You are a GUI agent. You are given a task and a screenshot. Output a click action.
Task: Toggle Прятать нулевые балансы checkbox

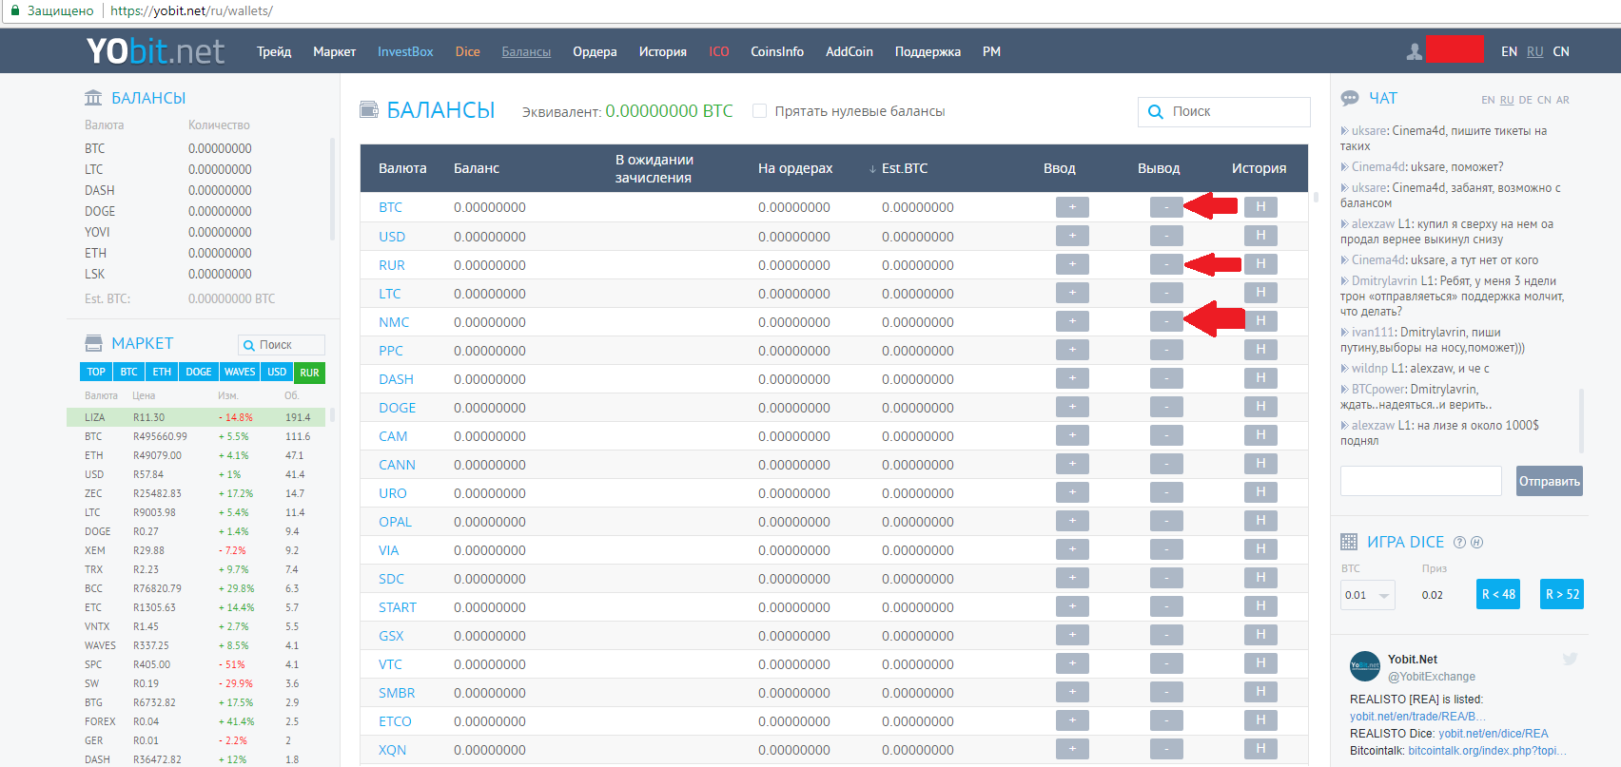point(759,111)
